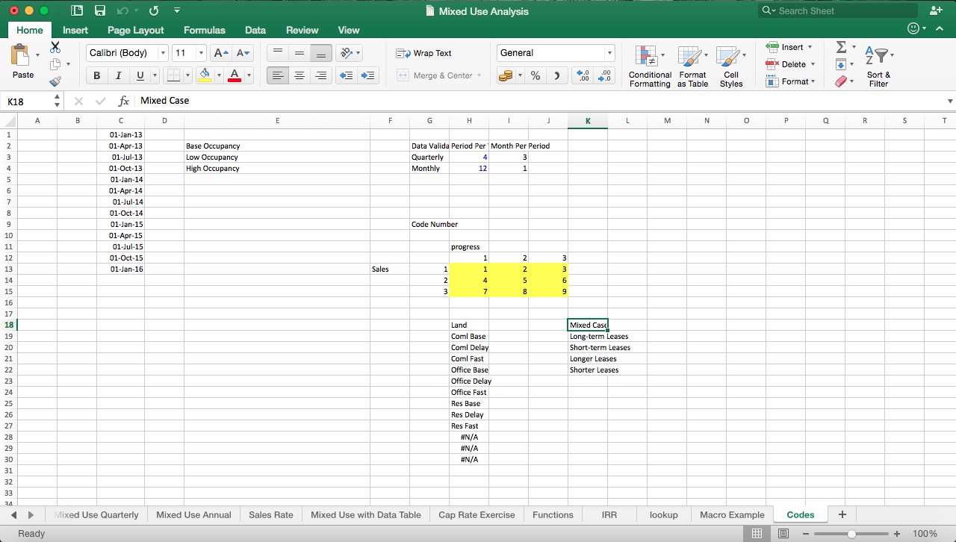Viewport: 956px width, 542px height.
Task: Click Increase Decimal icon
Action: click(583, 75)
